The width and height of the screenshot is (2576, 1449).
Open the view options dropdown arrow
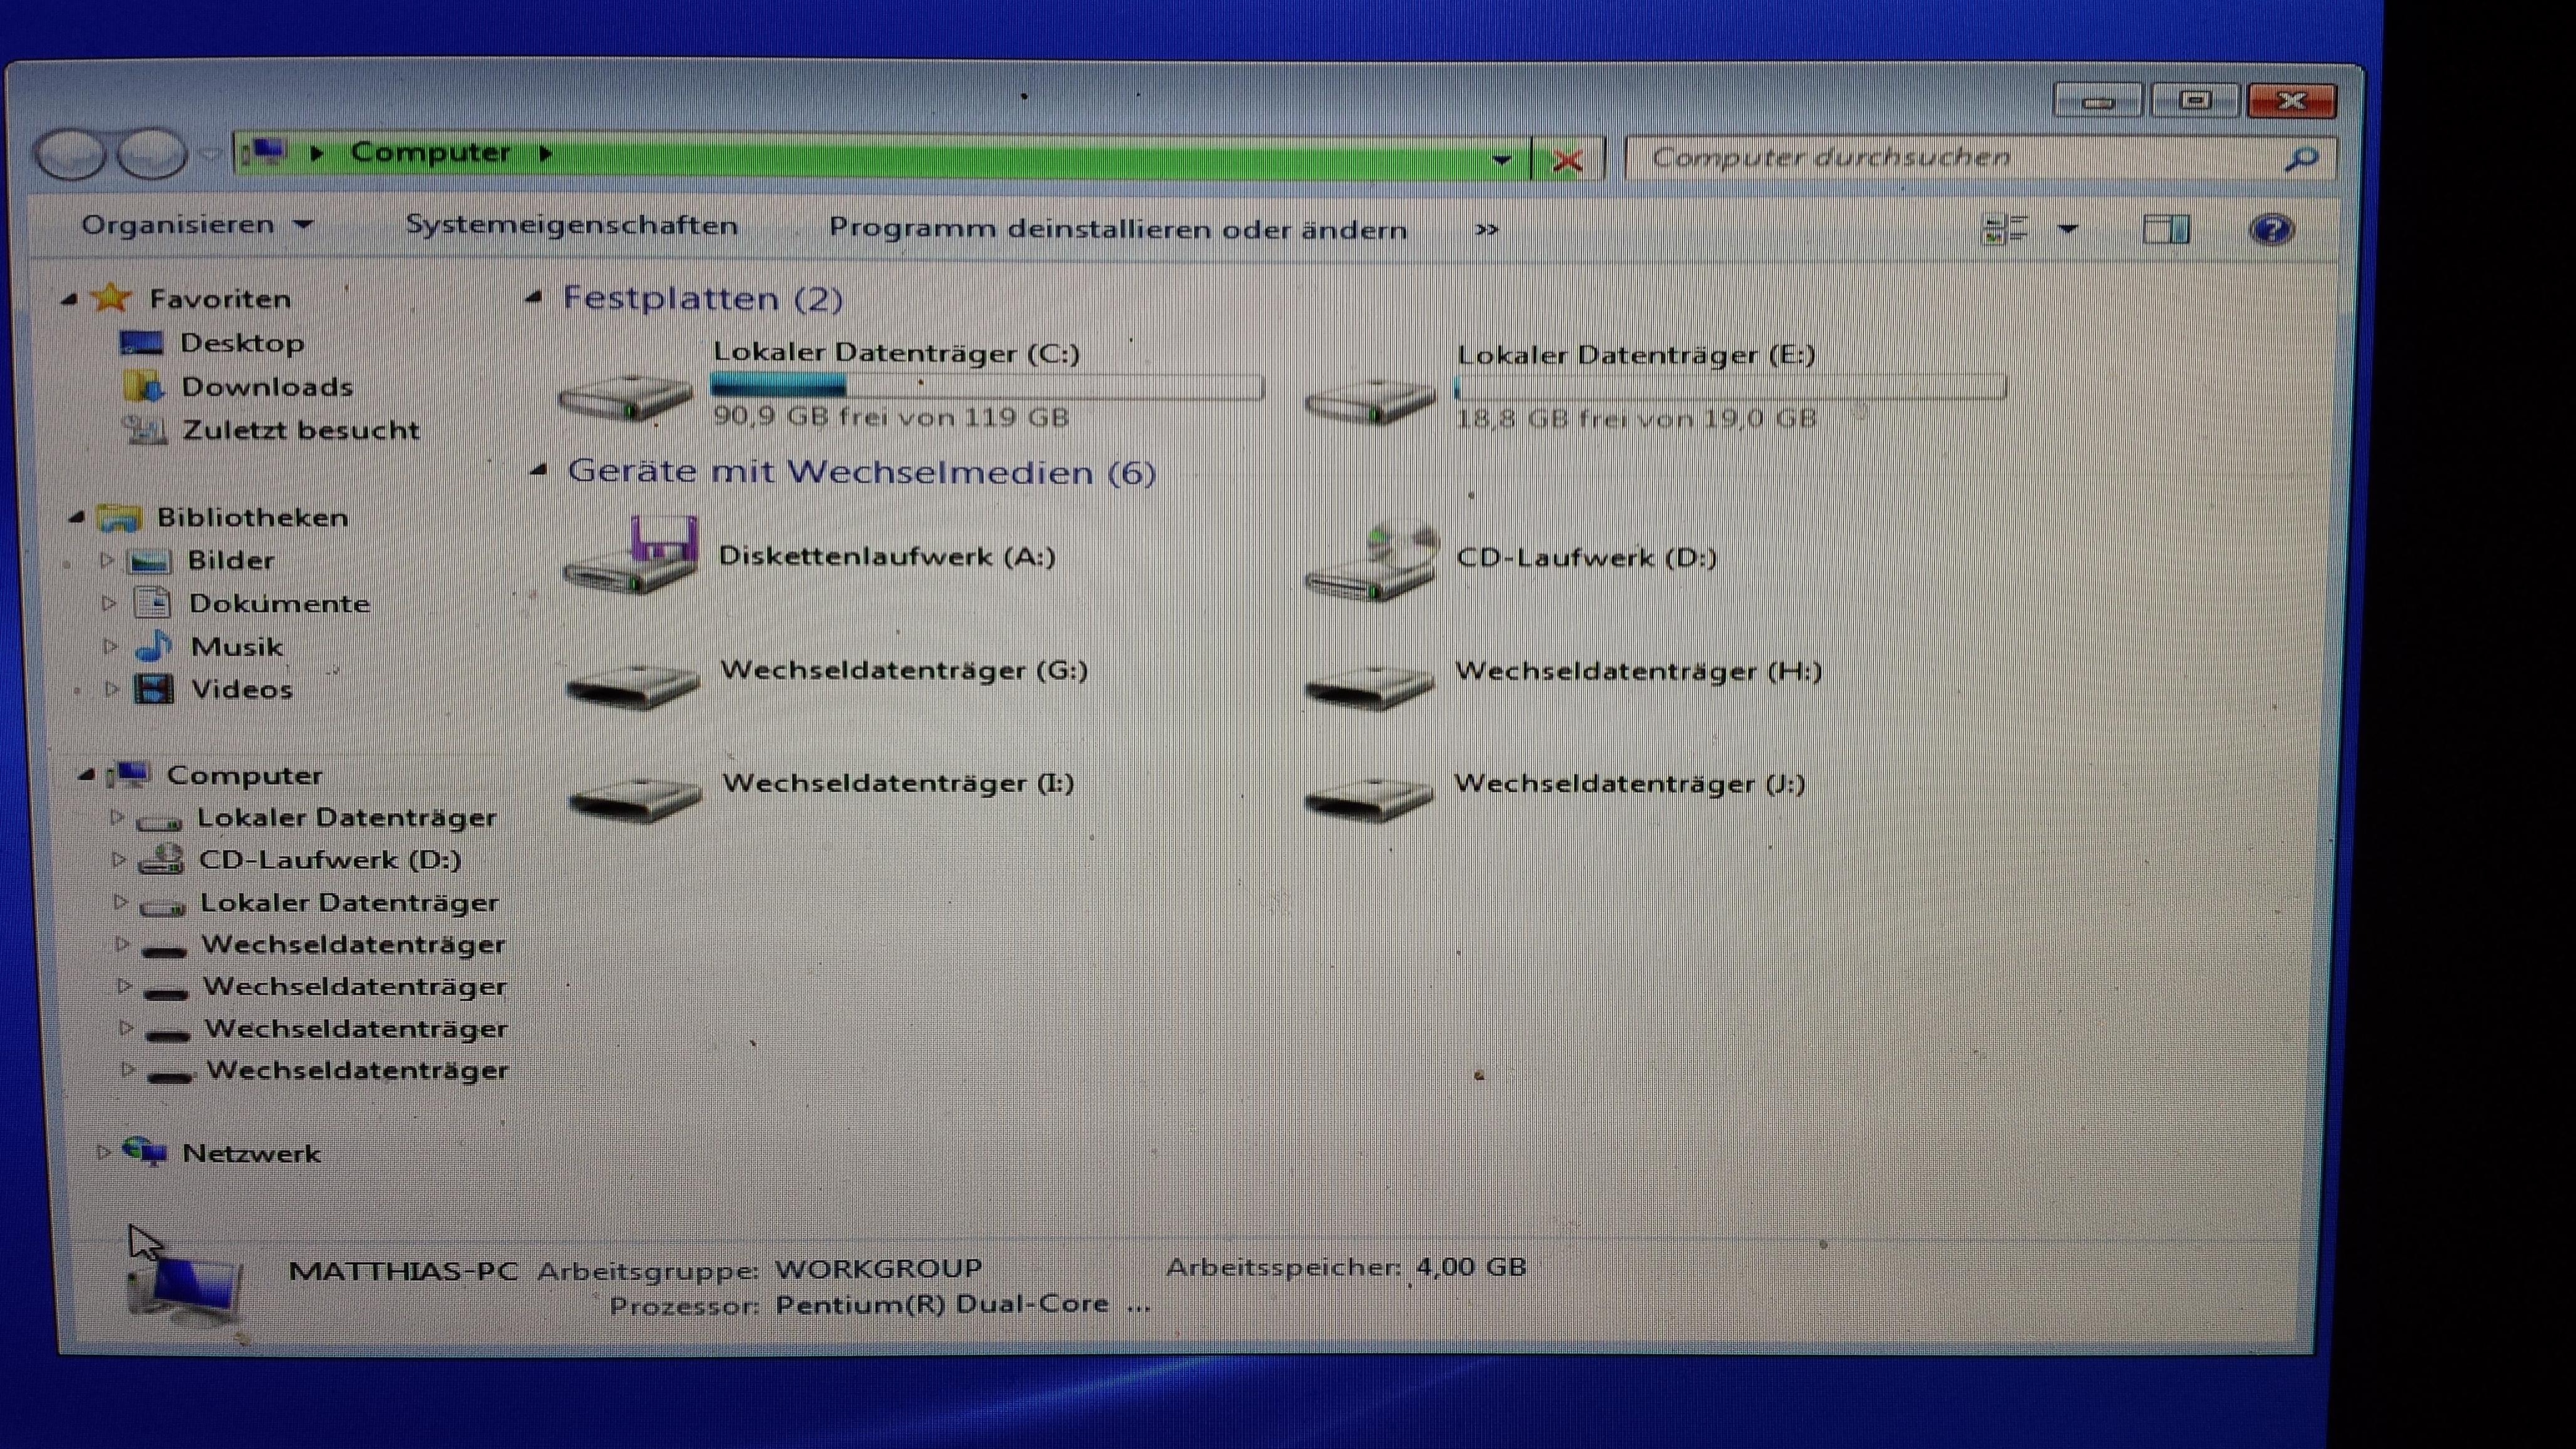point(2068,229)
